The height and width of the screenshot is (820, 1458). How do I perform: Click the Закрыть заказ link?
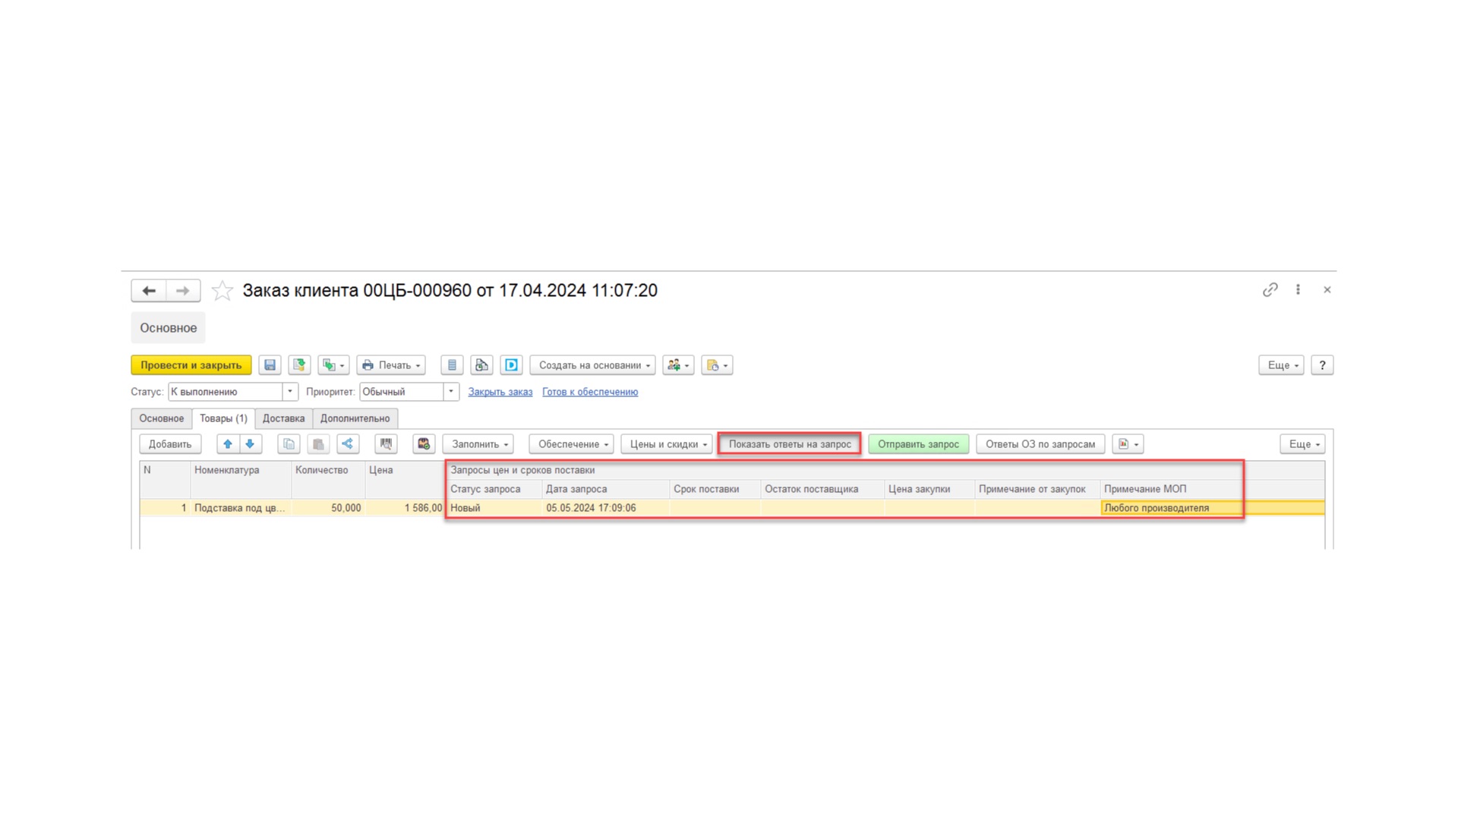(x=500, y=392)
